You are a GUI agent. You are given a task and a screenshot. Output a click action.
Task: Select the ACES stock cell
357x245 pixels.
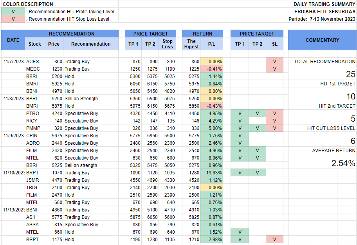pos(33,62)
